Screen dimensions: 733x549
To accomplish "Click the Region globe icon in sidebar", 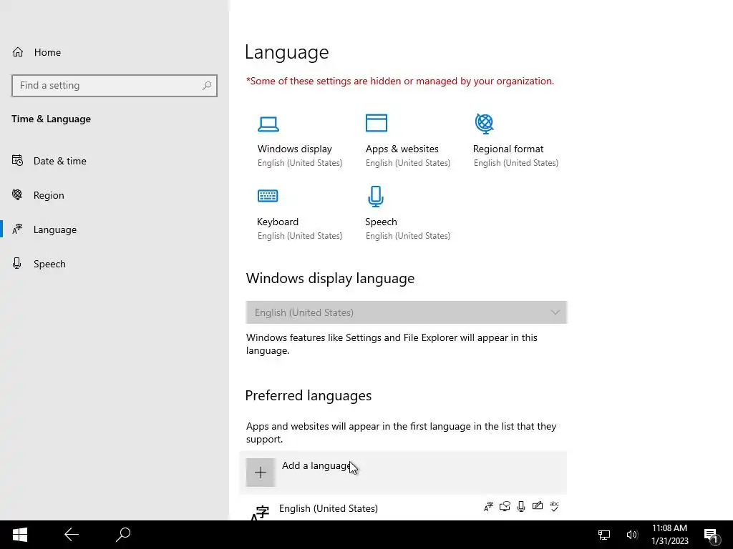I will point(17,194).
